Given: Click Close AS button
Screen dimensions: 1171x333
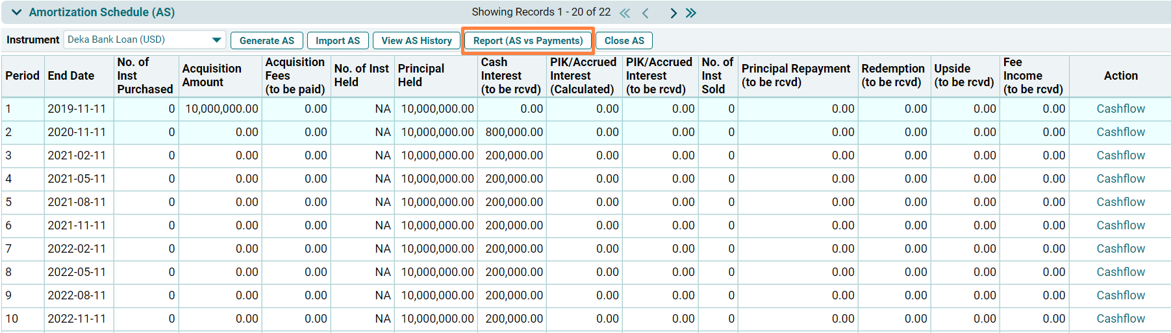Looking at the screenshot, I should [623, 41].
